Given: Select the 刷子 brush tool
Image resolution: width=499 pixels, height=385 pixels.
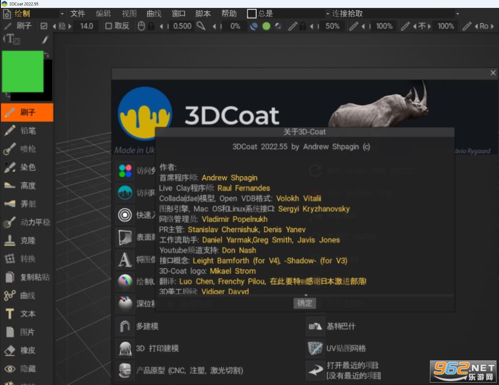Looking at the screenshot, I should click(x=27, y=113).
